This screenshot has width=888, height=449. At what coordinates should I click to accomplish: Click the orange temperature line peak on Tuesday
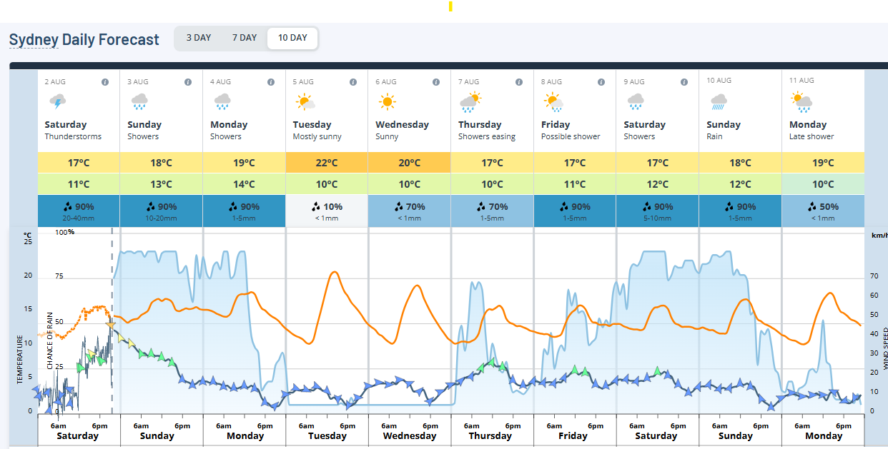pyautogui.click(x=333, y=273)
